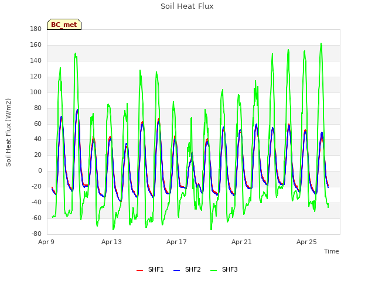Click the BC_met label badge
The height and width of the screenshot is (281, 375).
click(64, 25)
